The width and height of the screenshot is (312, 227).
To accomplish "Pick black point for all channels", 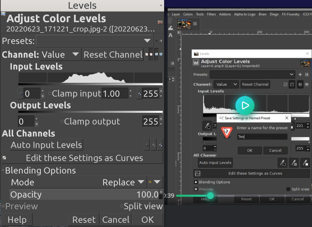I will pos(147,145).
